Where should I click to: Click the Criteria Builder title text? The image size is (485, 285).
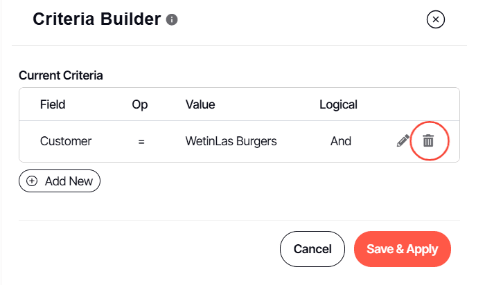tap(97, 19)
